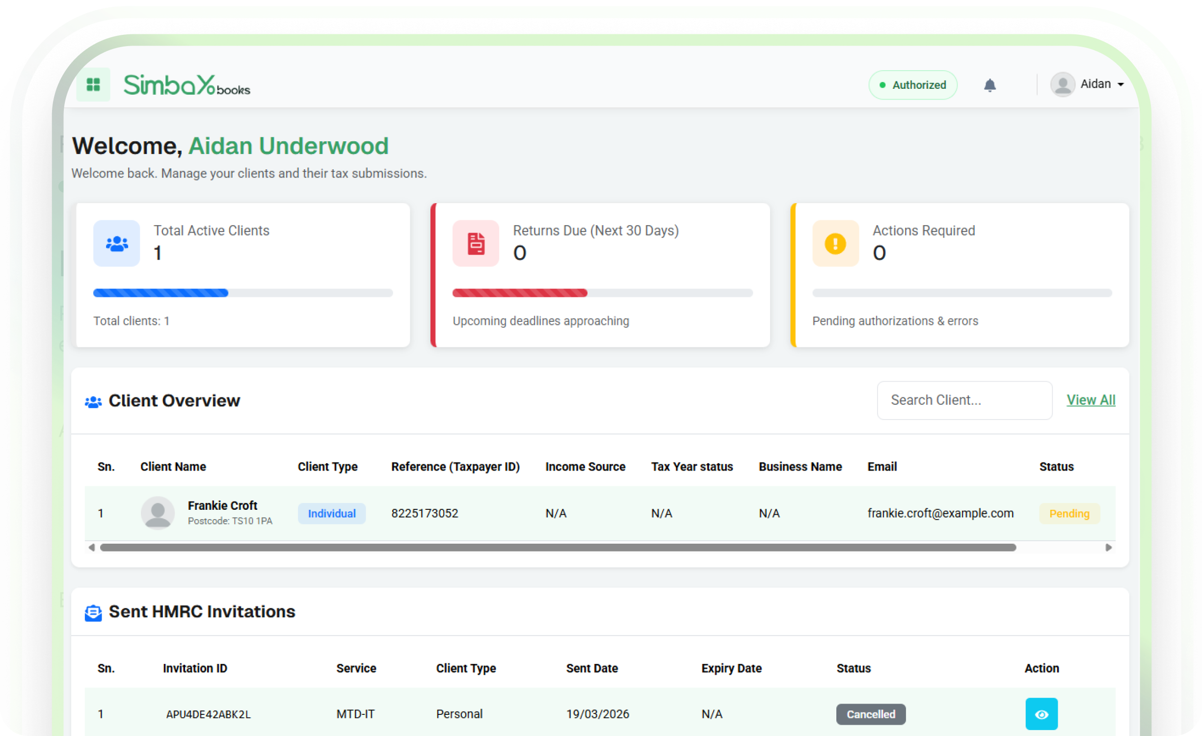This screenshot has width=1202, height=736.
Task: Click the Sent HMRC Invitations envelope icon
Action: 93,612
